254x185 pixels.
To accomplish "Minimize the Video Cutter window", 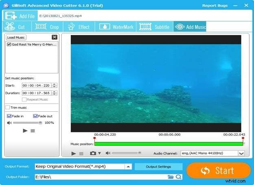I will (235, 6).
